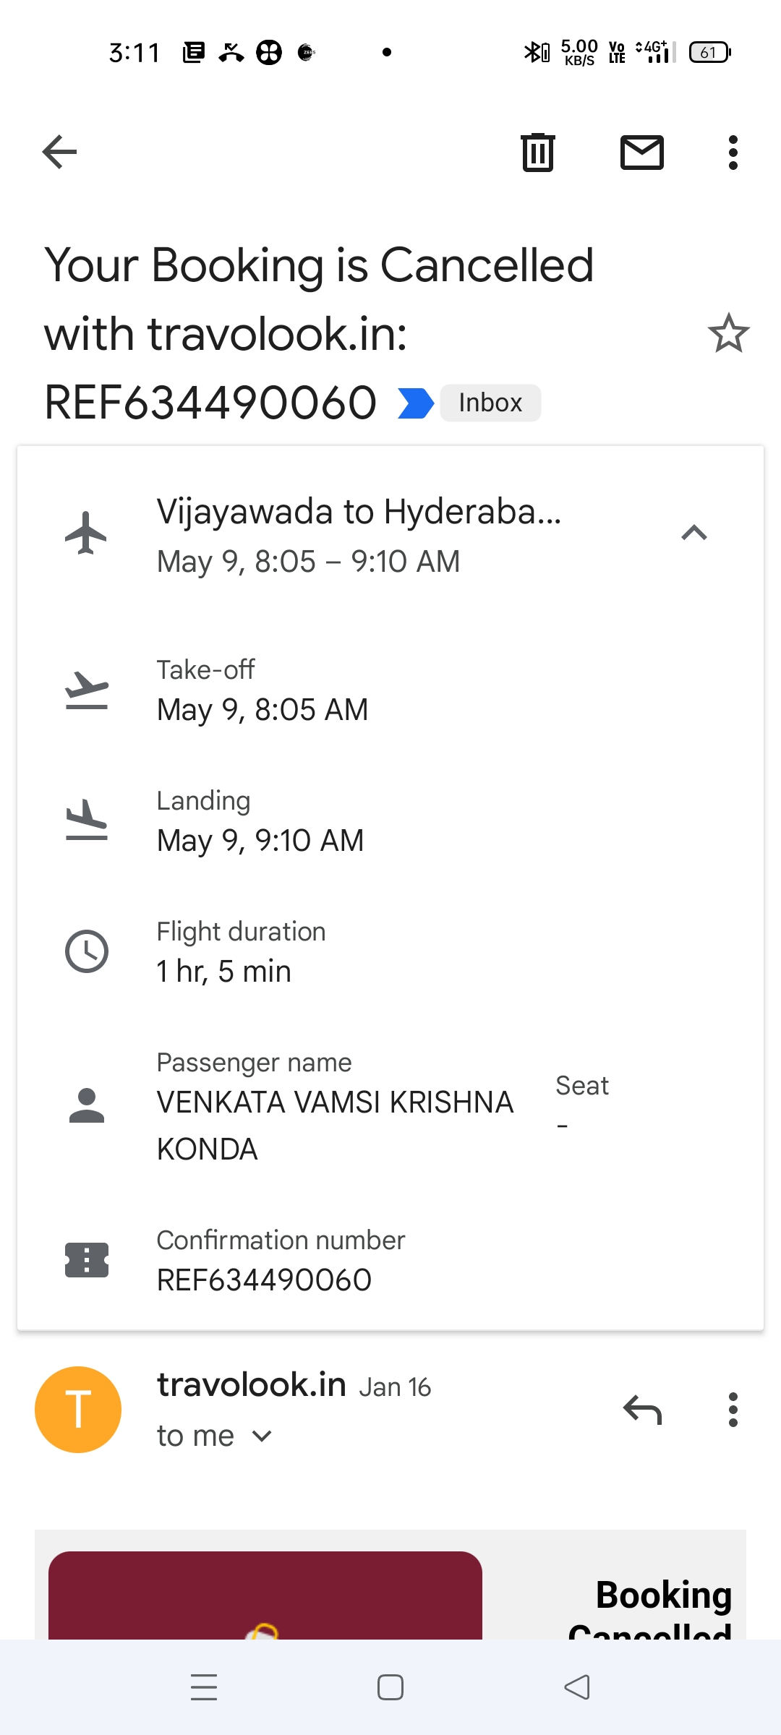Tap the landing plane icon
The image size is (781, 1735).
coord(87,821)
